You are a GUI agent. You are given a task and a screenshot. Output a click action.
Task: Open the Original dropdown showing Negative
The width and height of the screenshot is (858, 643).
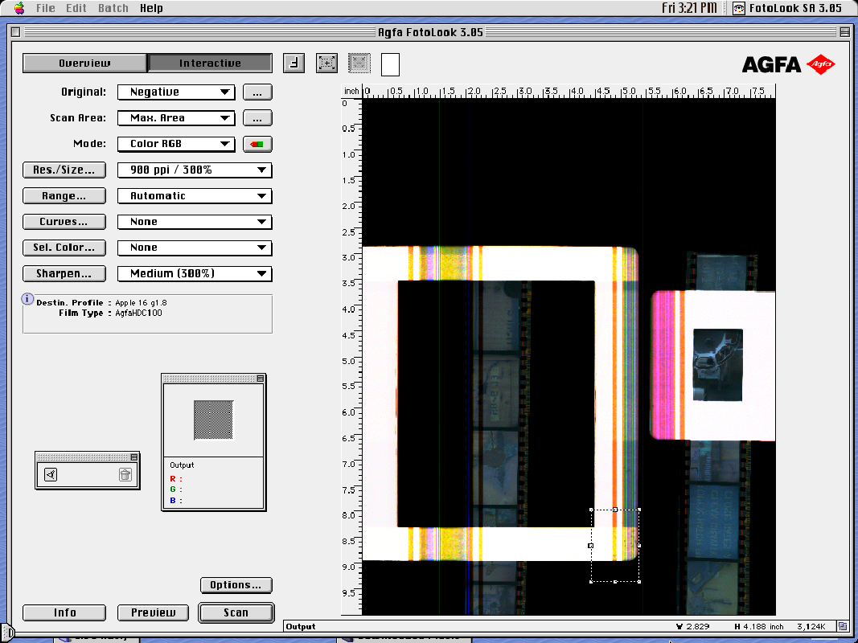(176, 92)
